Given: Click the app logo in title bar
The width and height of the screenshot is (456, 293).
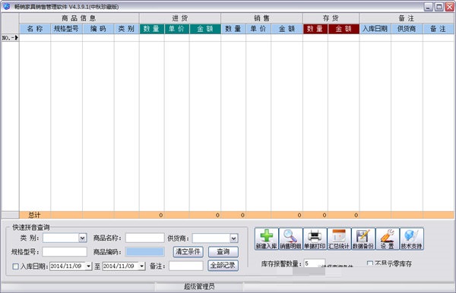Looking at the screenshot, I should (x=6, y=6).
